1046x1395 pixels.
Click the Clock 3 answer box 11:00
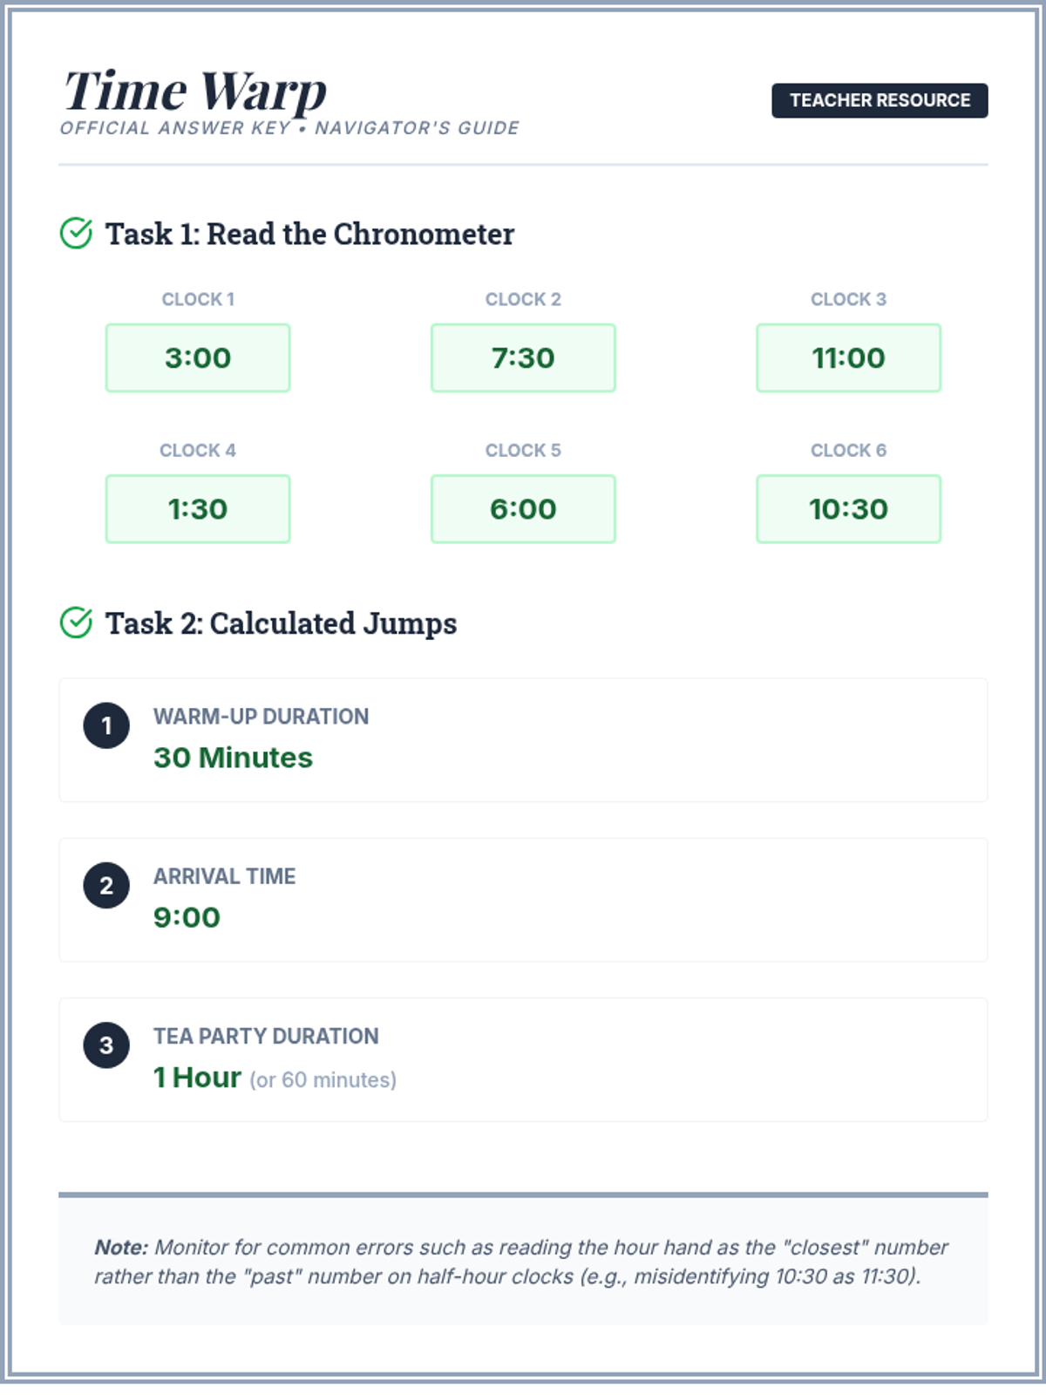[848, 357]
